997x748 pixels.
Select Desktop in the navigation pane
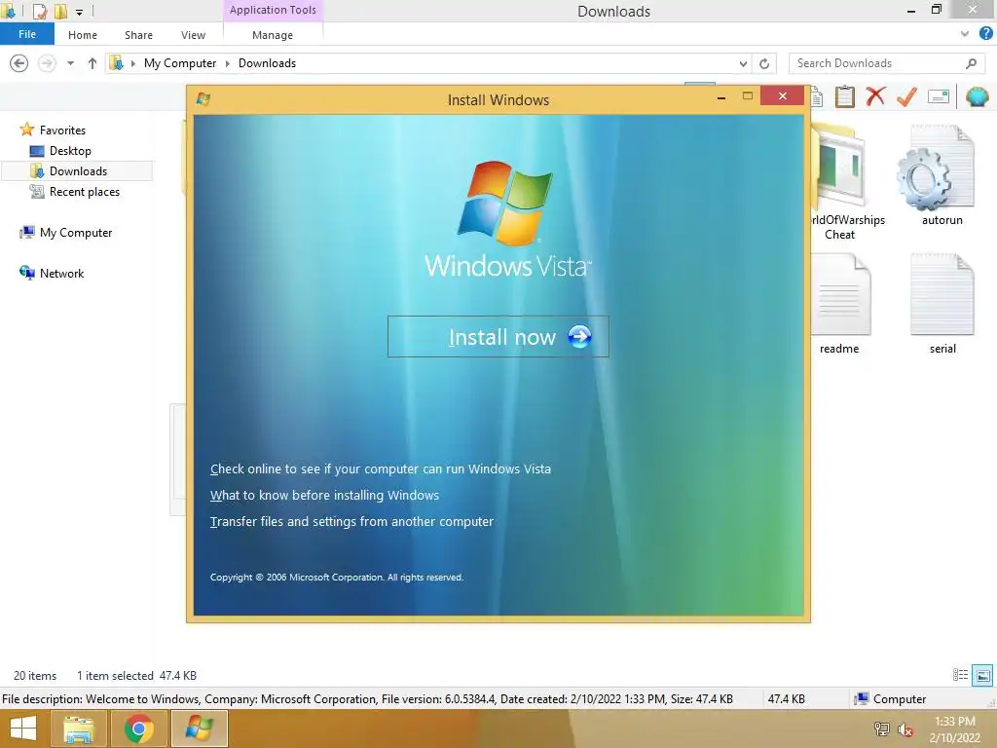pyautogui.click(x=70, y=151)
